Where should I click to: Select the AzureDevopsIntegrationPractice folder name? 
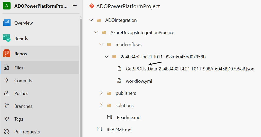(142, 32)
